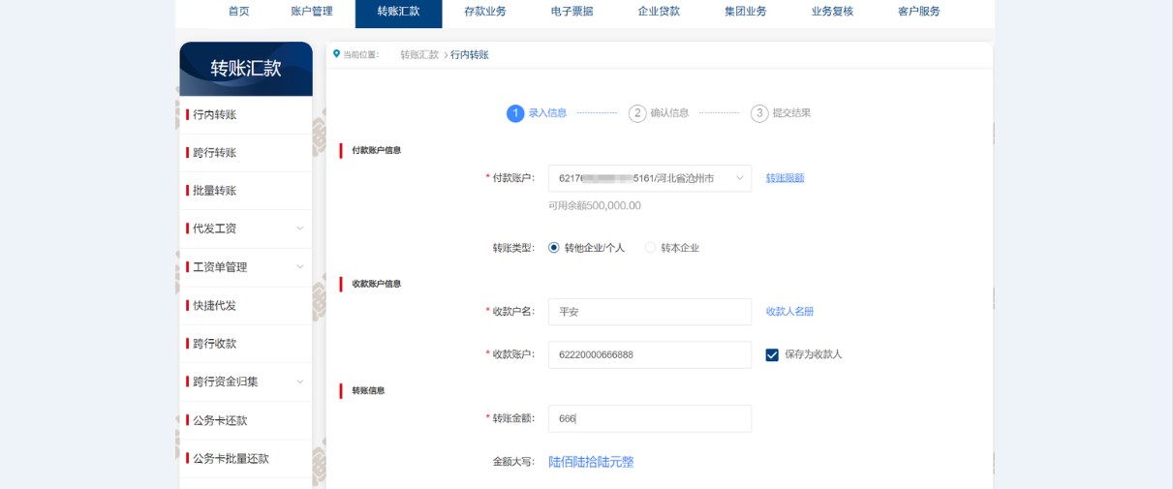Click 行内转账 in the breadcrumb
1173x489 pixels.
(470, 55)
